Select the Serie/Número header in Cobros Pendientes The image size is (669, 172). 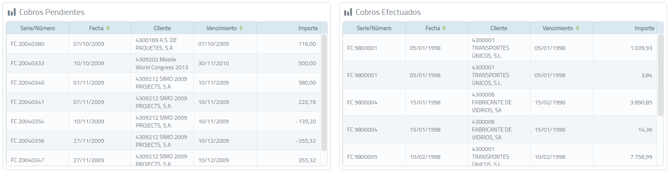38,28
